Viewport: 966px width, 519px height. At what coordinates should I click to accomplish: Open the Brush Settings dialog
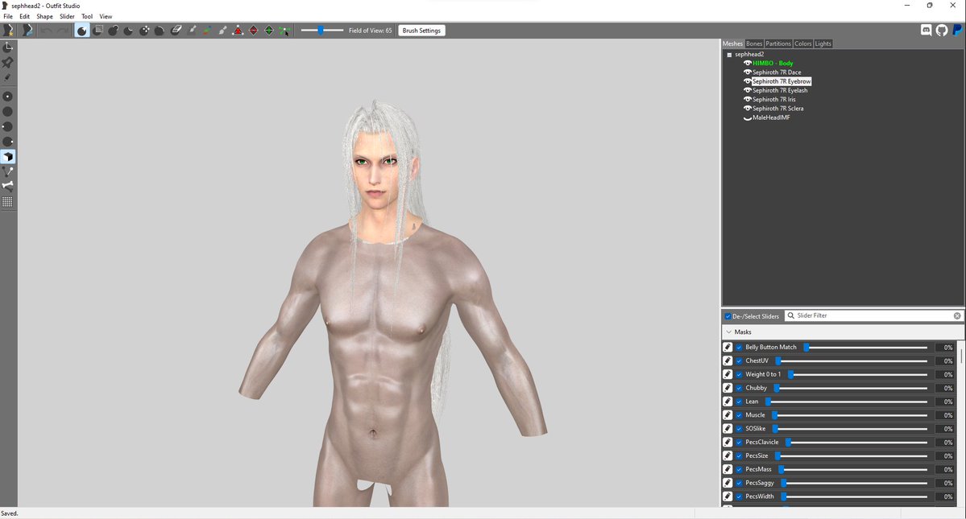click(421, 30)
